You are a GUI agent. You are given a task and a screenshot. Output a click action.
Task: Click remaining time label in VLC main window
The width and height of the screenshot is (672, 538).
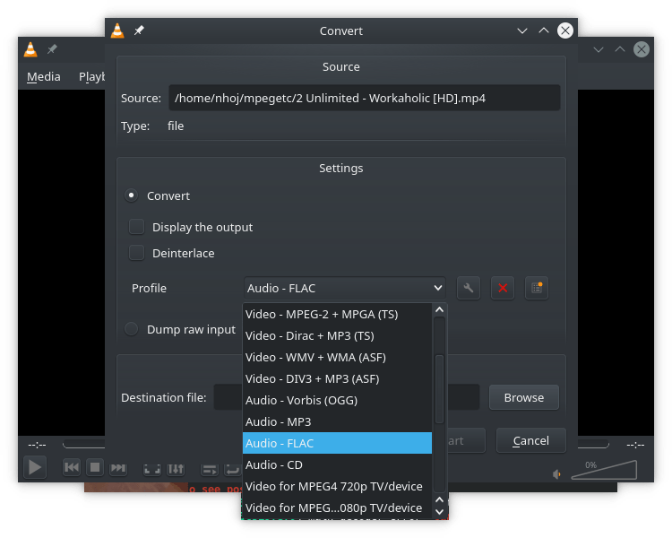[635, 445]
